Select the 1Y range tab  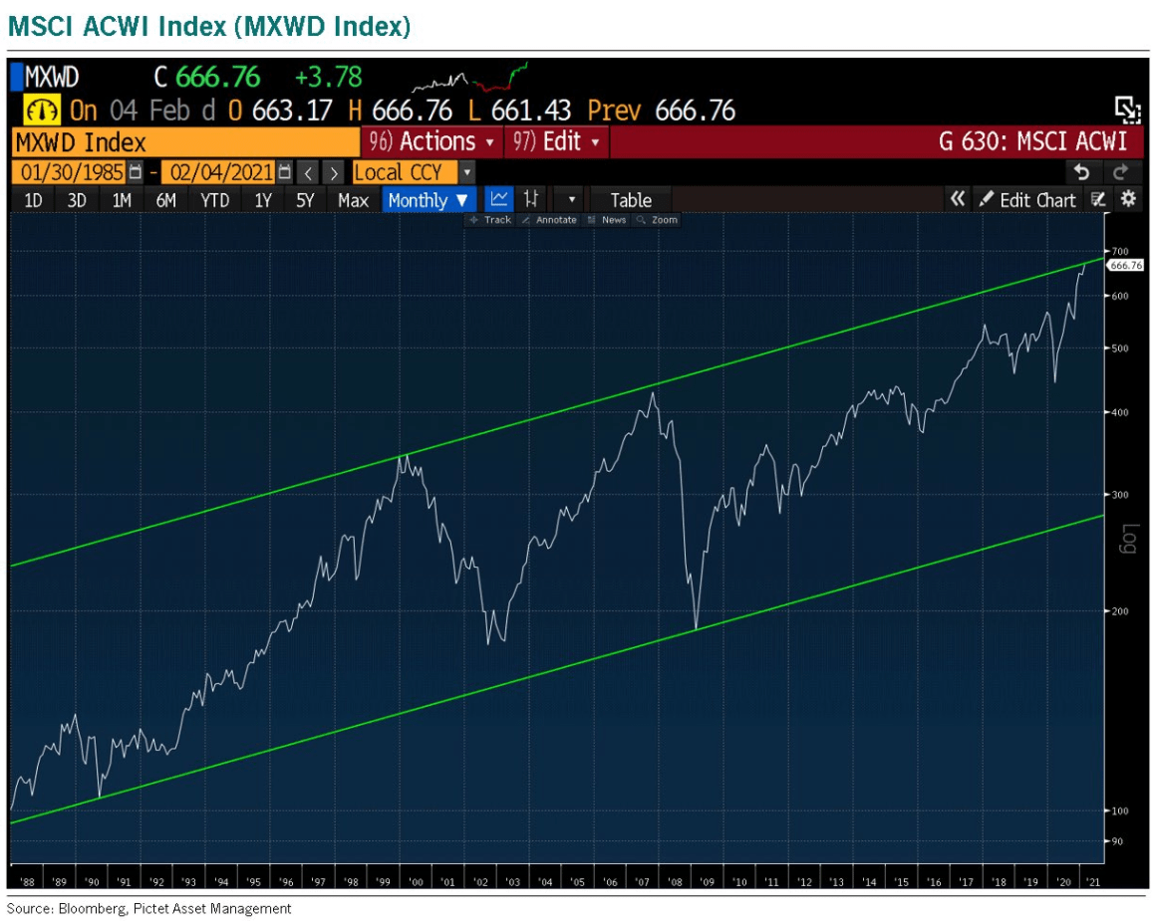click(262, 200)
